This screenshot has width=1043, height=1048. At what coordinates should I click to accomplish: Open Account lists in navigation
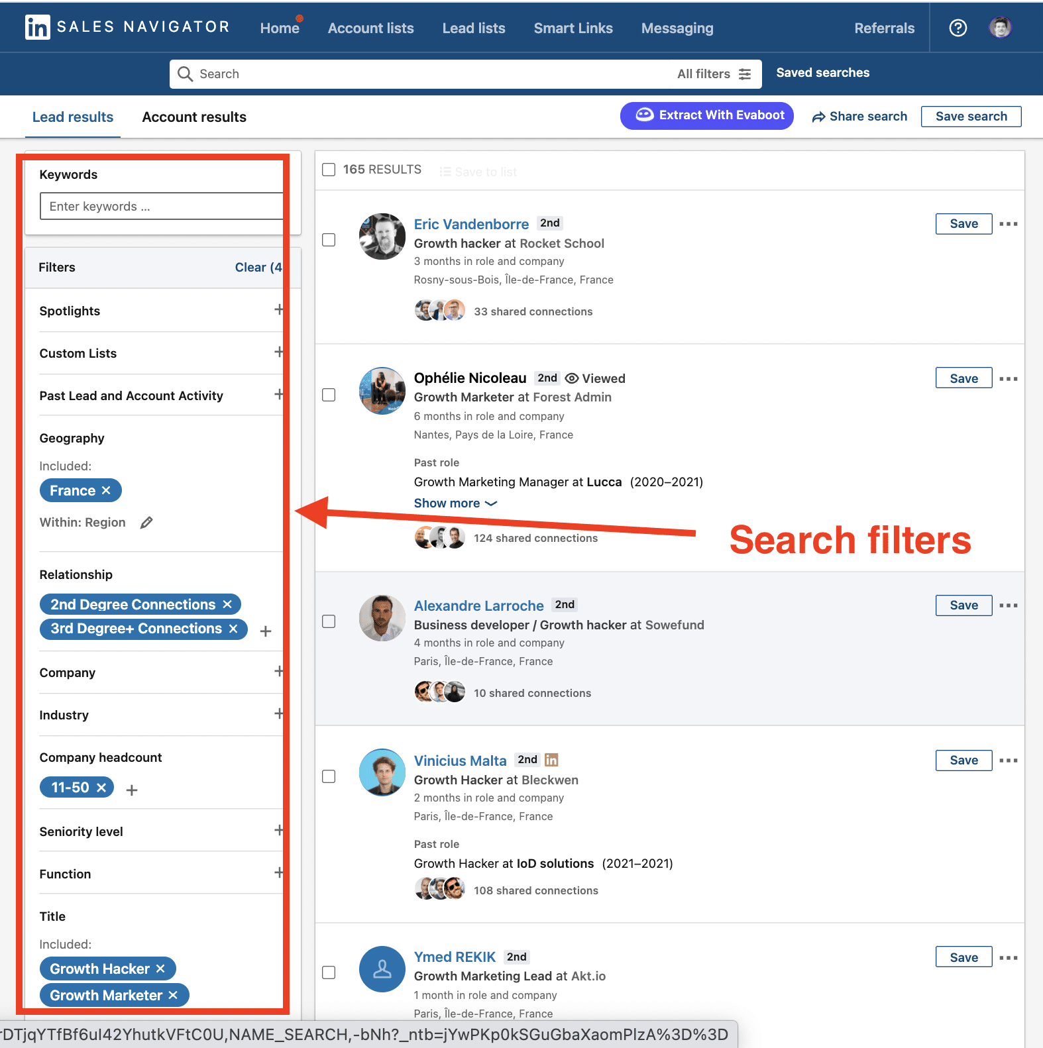click(x=370, y=28)
